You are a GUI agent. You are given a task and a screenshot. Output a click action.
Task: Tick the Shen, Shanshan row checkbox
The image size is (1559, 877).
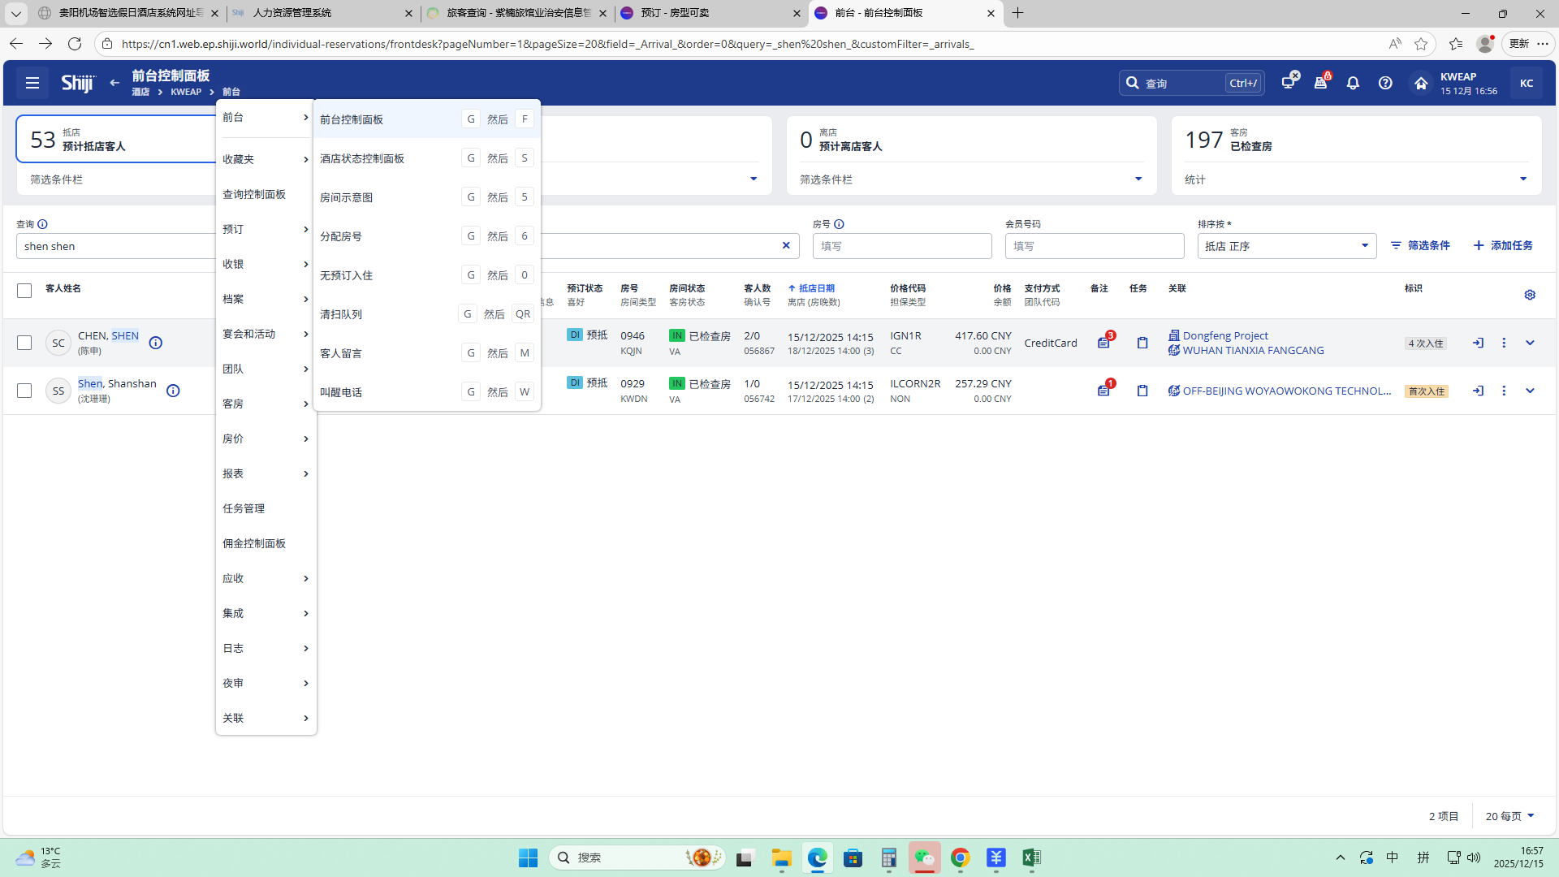[x=24, y=391]
